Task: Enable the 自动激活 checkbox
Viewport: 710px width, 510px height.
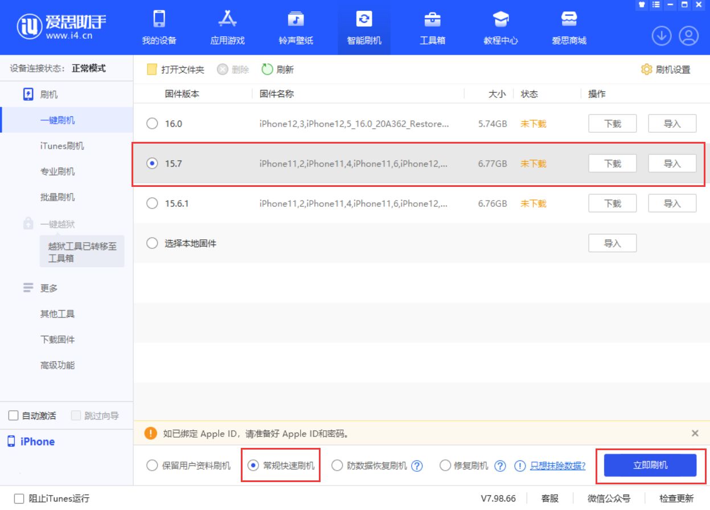Action: click(x=13, y=415)
